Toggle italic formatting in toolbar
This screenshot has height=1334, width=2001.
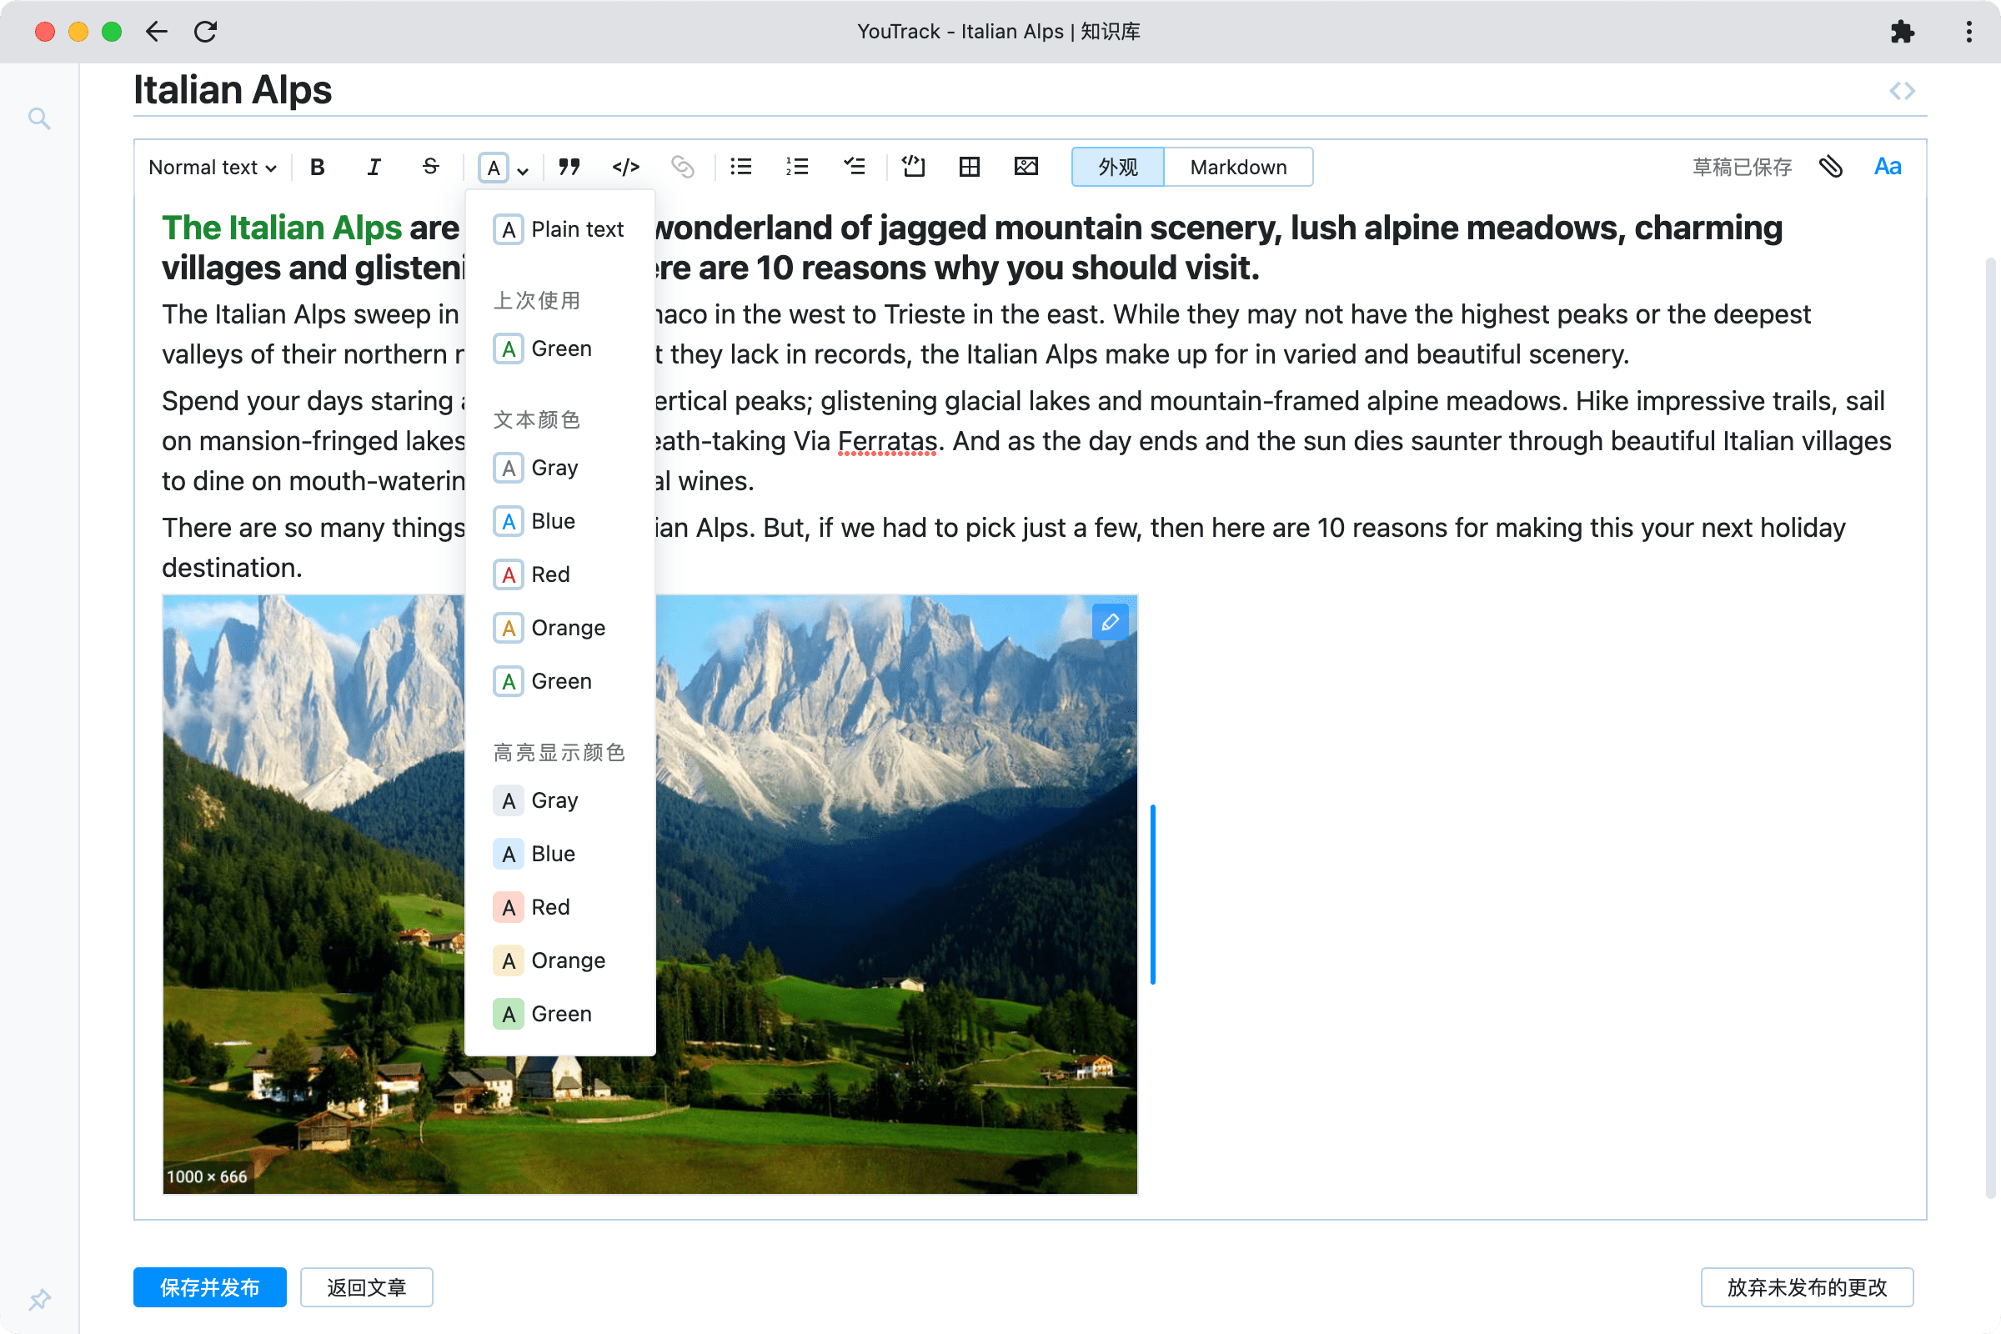[374, 167]
